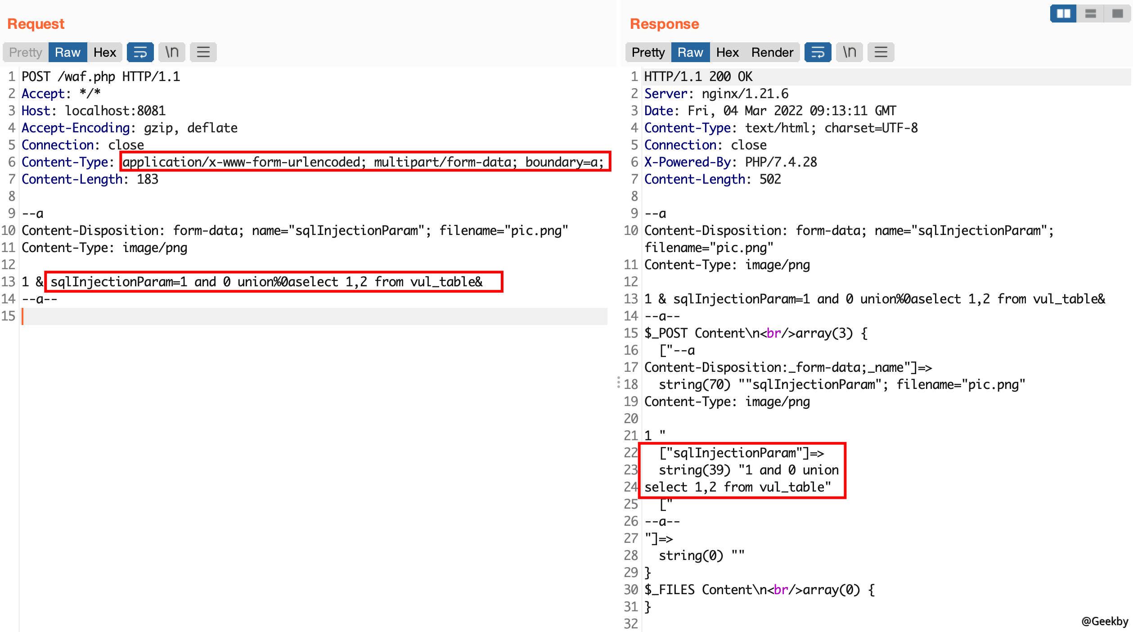
Task: Switch Request view to Hex tab
Action: coord(104,52)
